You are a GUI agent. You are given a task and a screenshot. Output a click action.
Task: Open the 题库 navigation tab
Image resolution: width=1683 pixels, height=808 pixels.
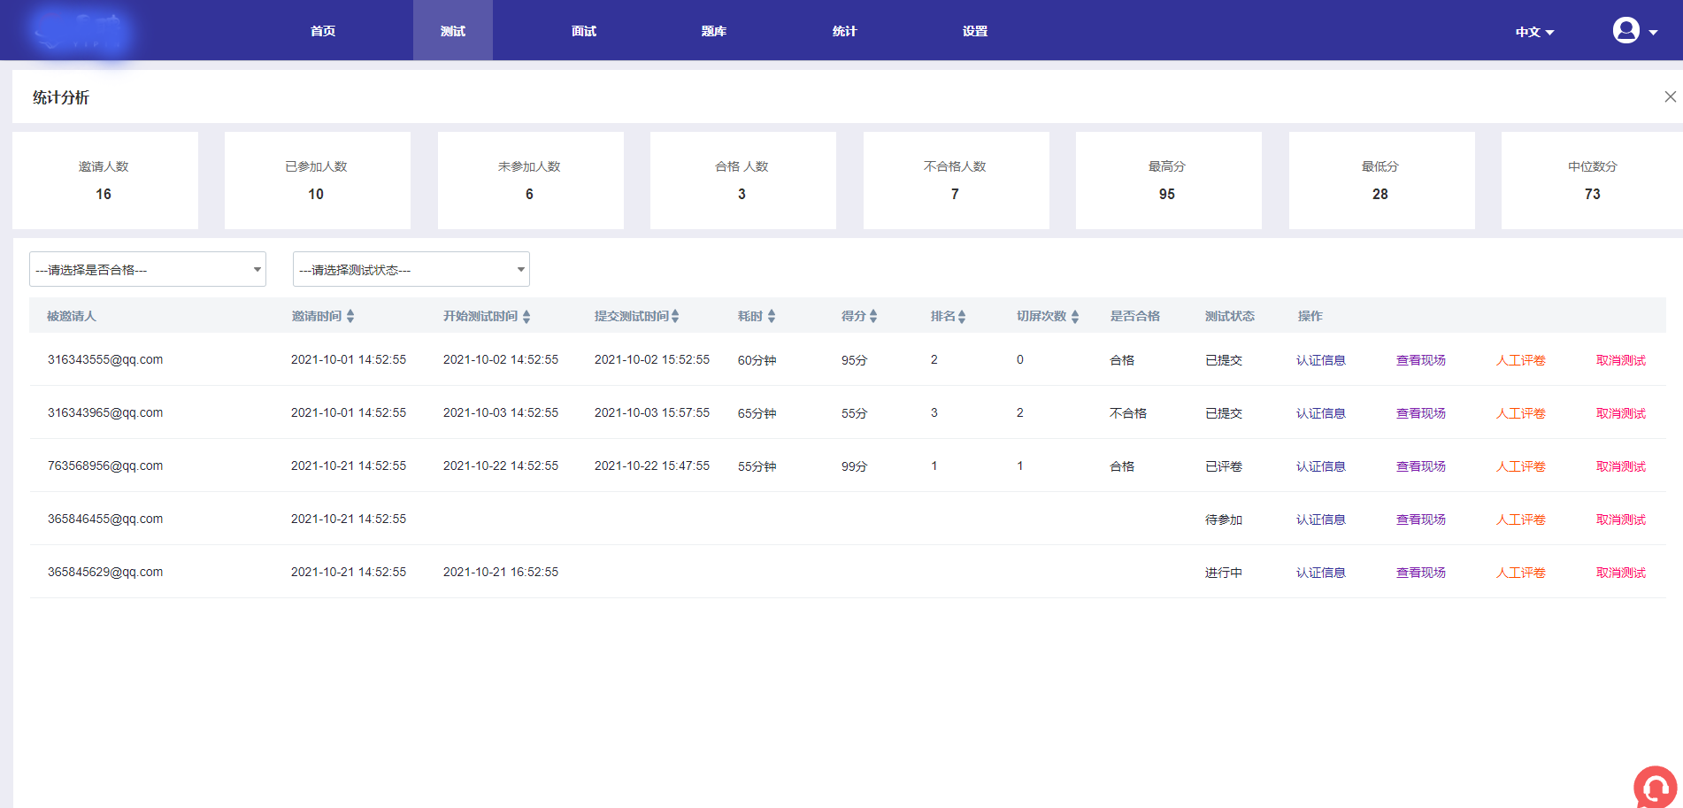tap(714, 31)
